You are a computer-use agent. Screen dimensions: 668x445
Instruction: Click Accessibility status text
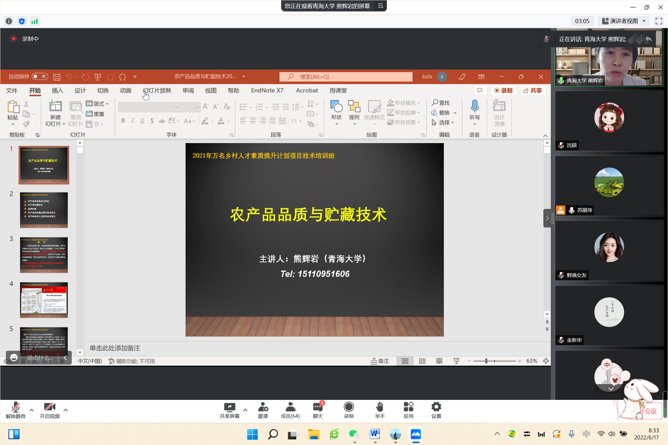[132, 361]
